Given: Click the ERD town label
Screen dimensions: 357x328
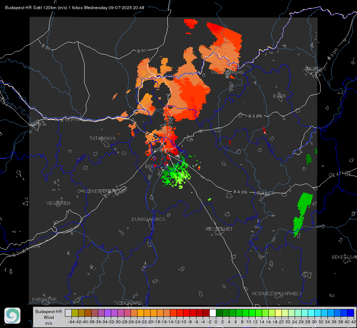Looking at the screenshot, I should (150, 167).
